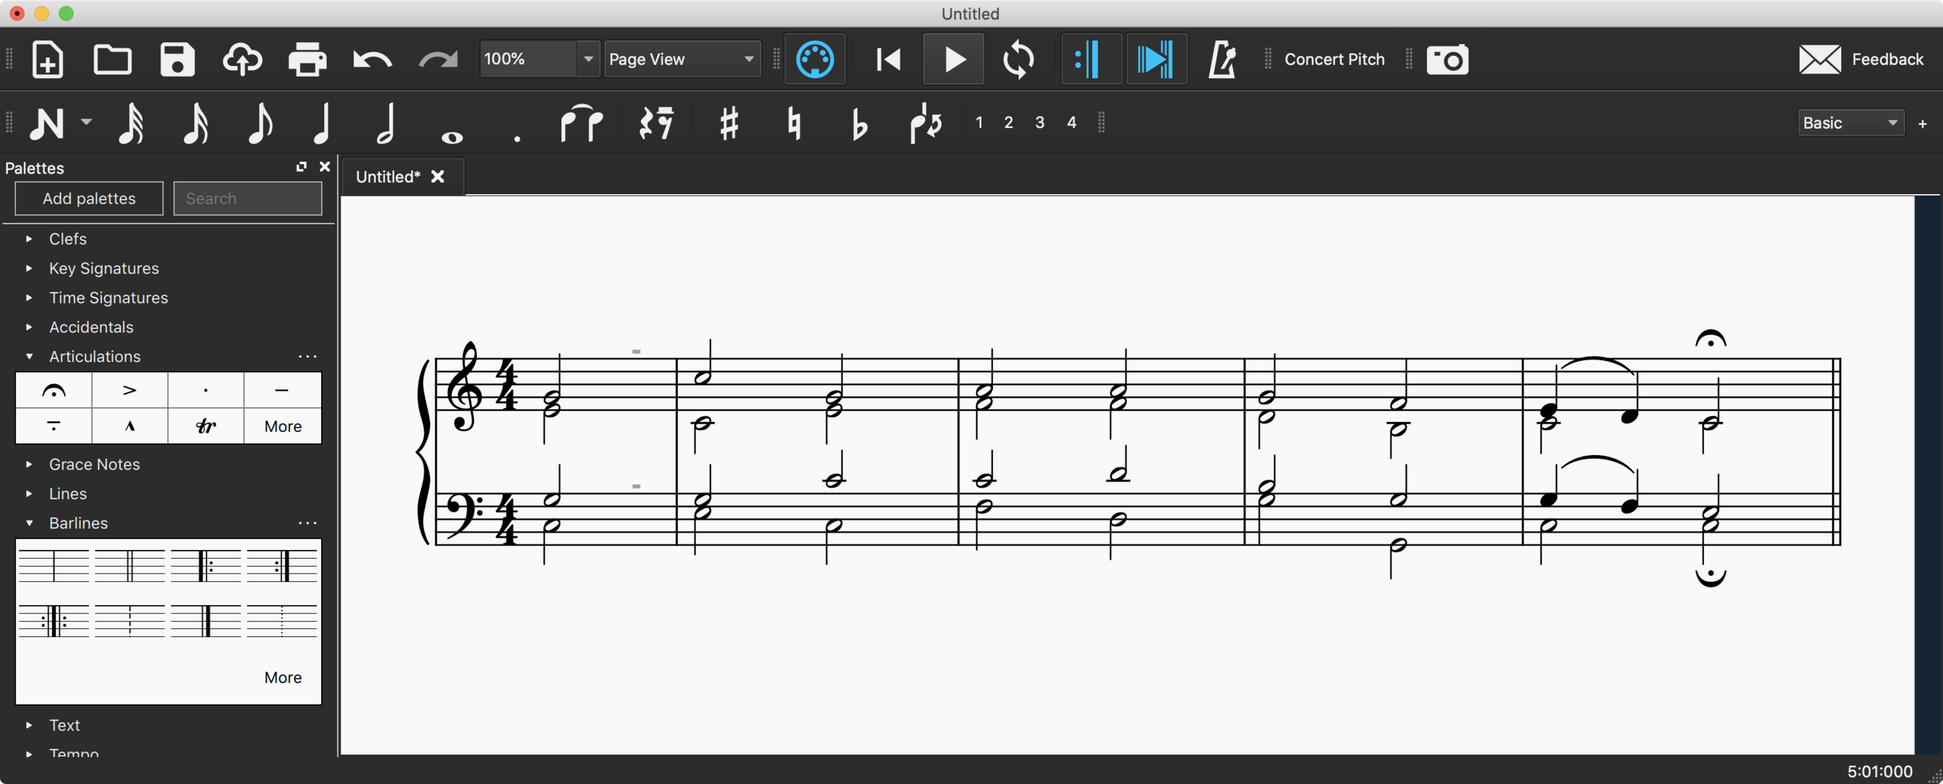
Task: Open the 100% zoom dropdown
Action: (588, 59)
